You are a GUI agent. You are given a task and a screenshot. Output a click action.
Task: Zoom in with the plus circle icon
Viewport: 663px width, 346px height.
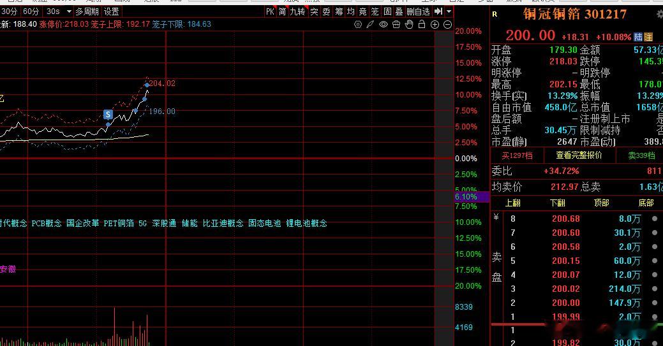pyautogui.click(x=435, y=24)
